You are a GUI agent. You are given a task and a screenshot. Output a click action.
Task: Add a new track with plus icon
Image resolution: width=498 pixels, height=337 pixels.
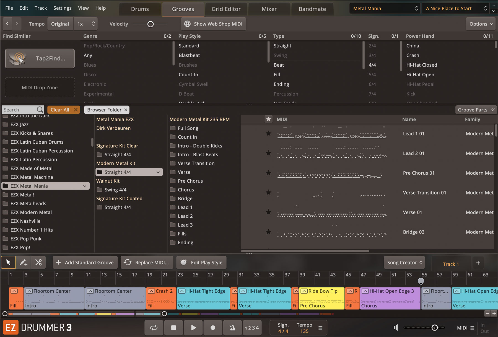(478, 263)
